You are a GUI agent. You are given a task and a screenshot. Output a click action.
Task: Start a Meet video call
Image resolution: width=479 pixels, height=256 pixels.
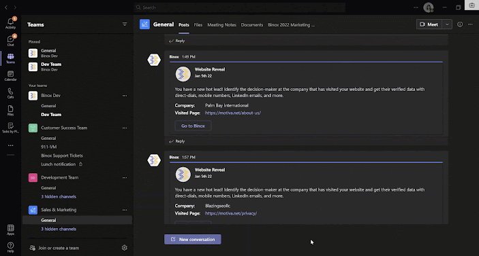(429, 24)
